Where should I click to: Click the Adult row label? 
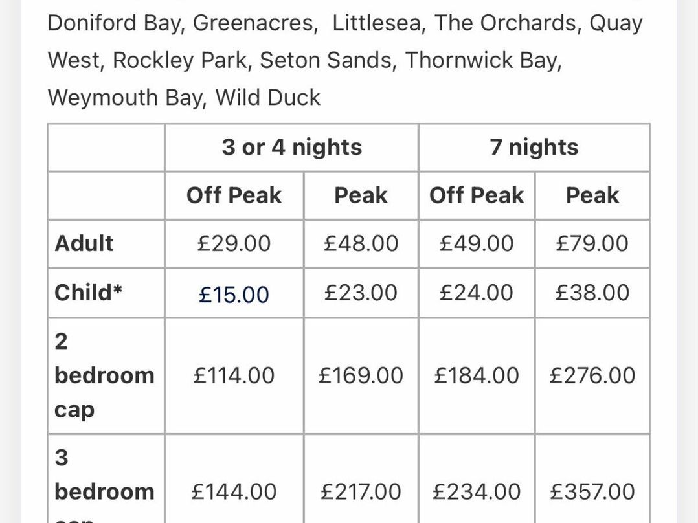84,243
